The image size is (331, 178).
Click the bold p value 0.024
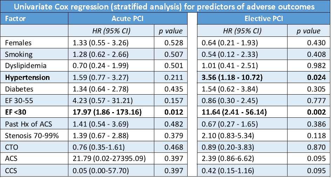[x=313, y=77]
